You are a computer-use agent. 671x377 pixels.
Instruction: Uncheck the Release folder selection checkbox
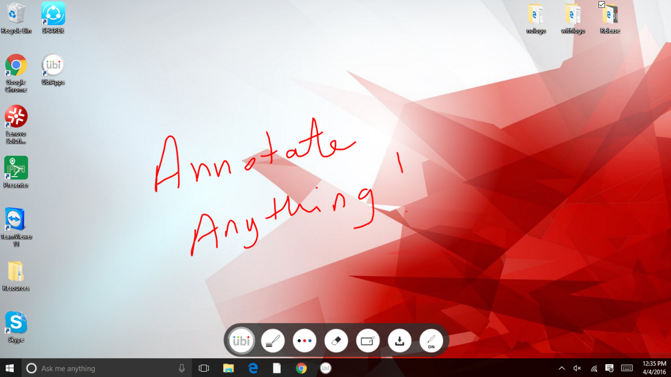(x=602, y=5)
